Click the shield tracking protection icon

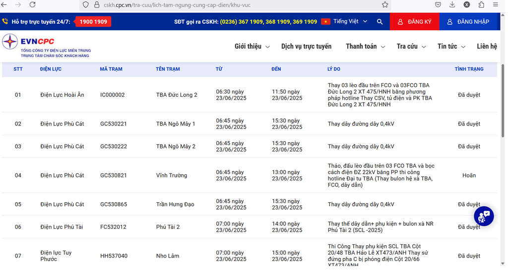coord(86,4)
